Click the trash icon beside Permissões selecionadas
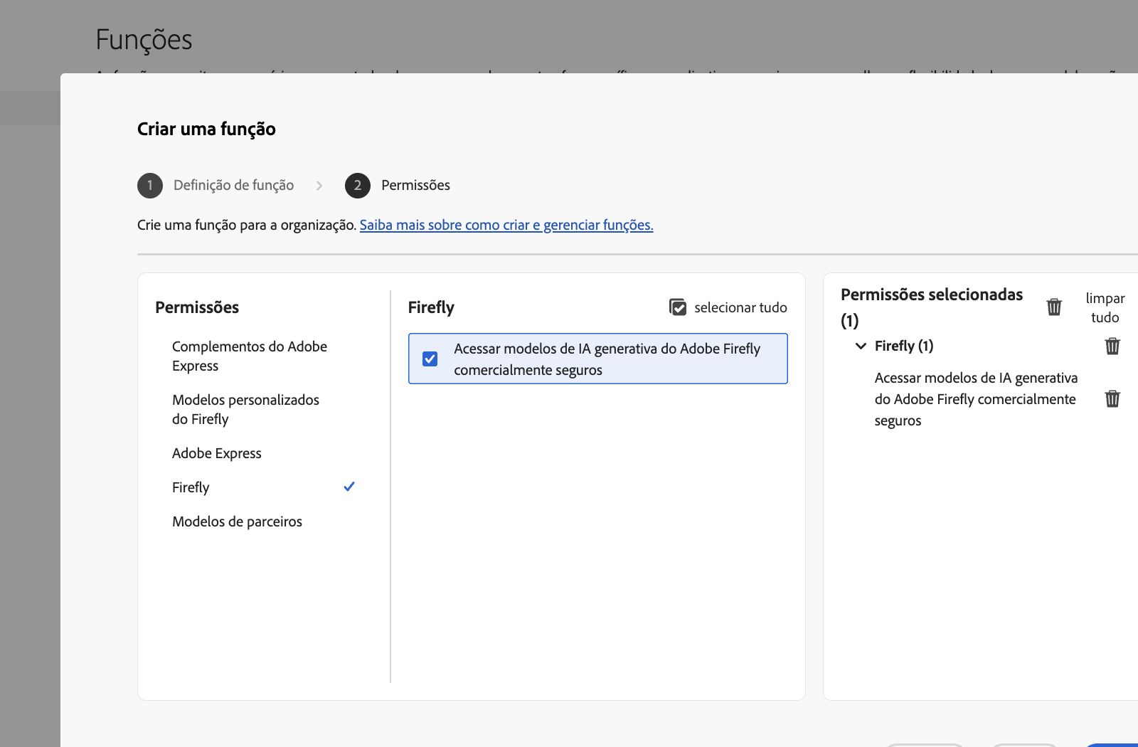Screen dimensions: 1138x747 (x=1054, y=307)
